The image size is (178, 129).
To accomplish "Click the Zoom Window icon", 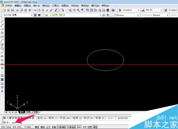I will click(78, 10).
